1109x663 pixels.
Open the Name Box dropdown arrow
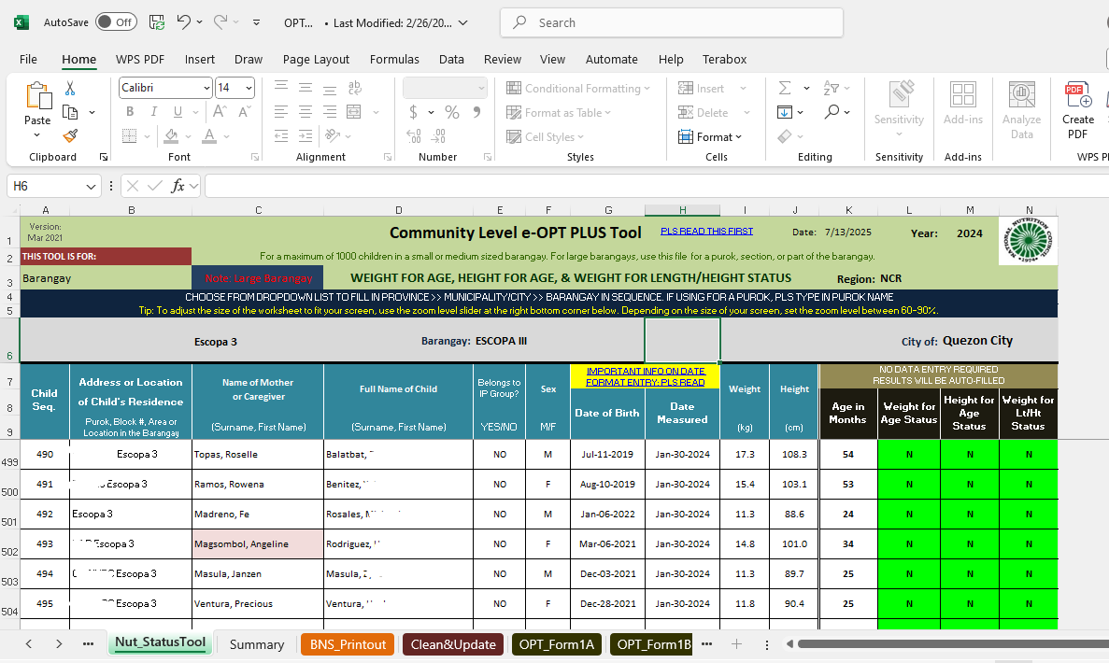(91, 186)
